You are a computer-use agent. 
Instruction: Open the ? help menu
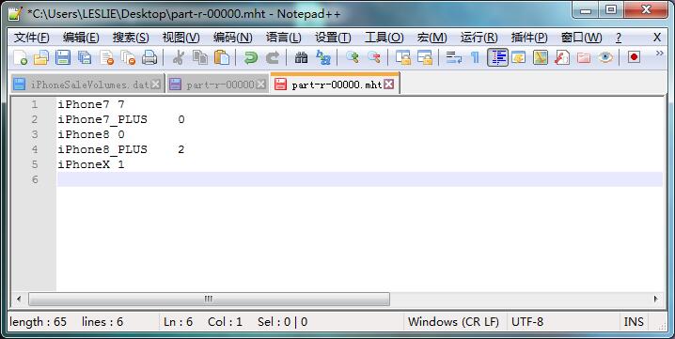[619, 38]
